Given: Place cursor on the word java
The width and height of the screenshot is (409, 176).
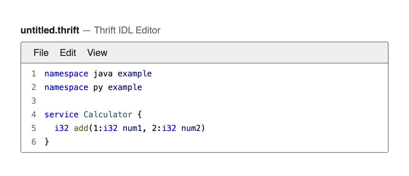Looking at the screenshot, I should pos(103,74).
